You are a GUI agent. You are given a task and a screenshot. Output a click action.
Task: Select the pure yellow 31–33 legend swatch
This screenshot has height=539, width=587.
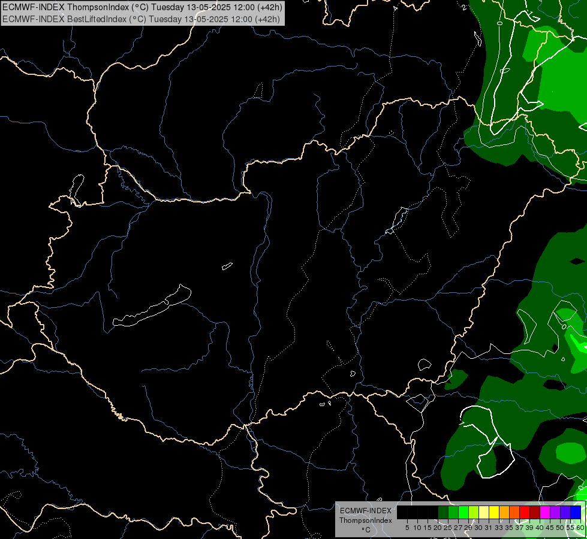494,512
